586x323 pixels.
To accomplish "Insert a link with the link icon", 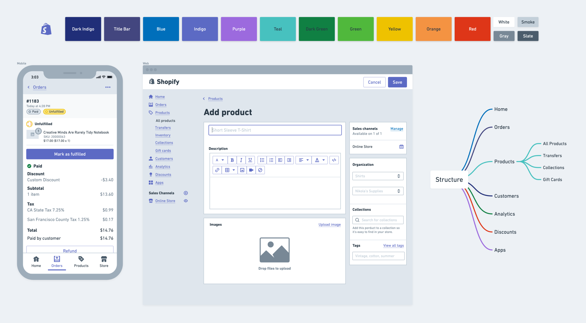I will point(217,170).
